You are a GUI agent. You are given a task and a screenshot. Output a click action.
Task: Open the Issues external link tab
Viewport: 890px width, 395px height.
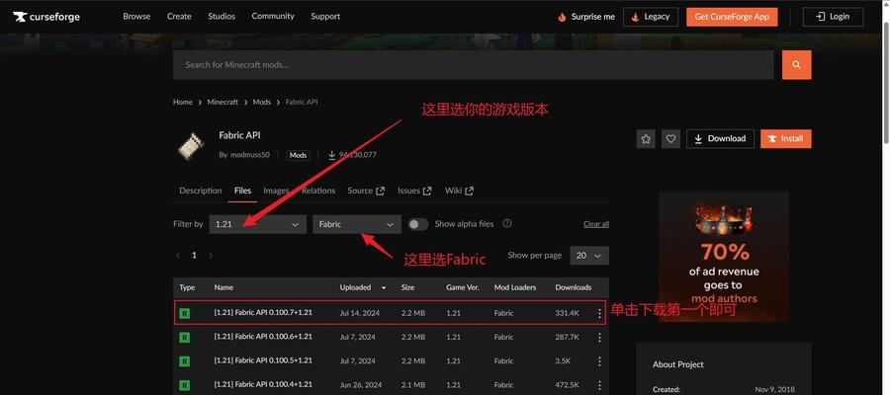414,191
